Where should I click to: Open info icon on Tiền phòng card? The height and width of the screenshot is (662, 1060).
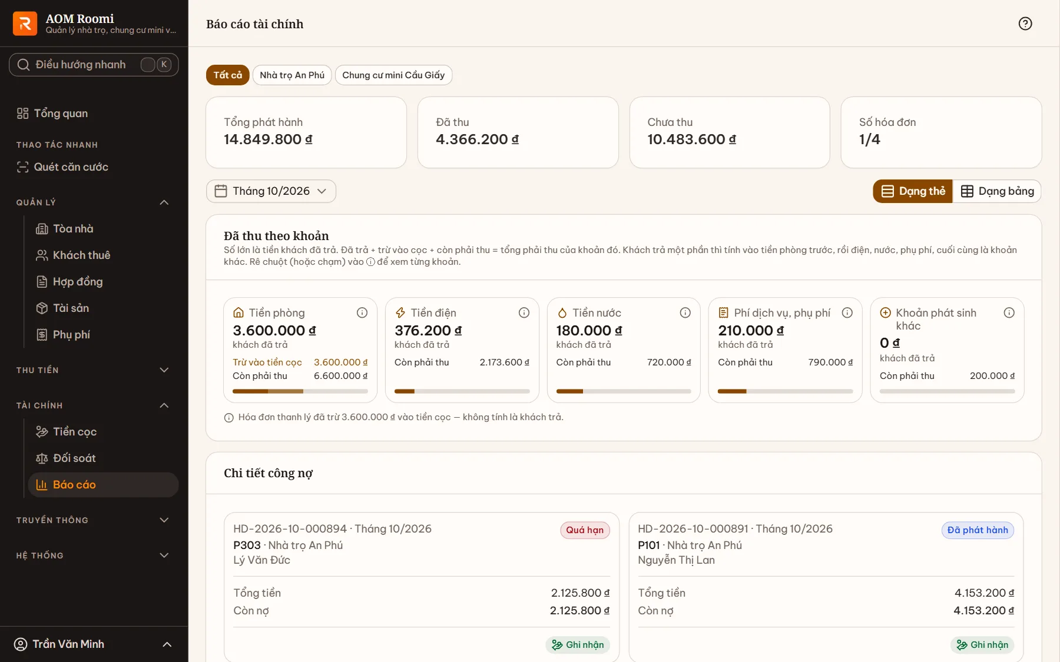[x=362, y=313]
